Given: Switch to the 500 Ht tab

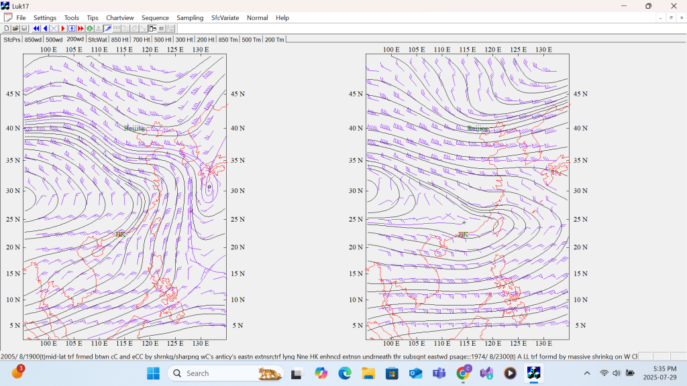Looking at the screenshot, I should point(163,40).
